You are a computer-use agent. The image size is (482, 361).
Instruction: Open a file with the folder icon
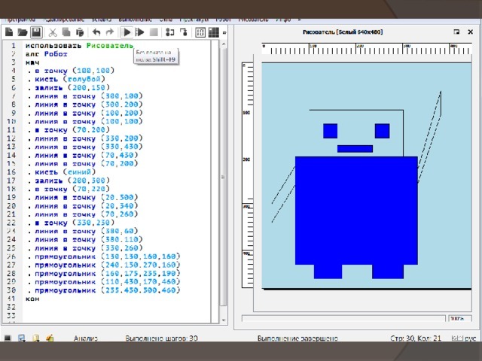click(22, 32)
